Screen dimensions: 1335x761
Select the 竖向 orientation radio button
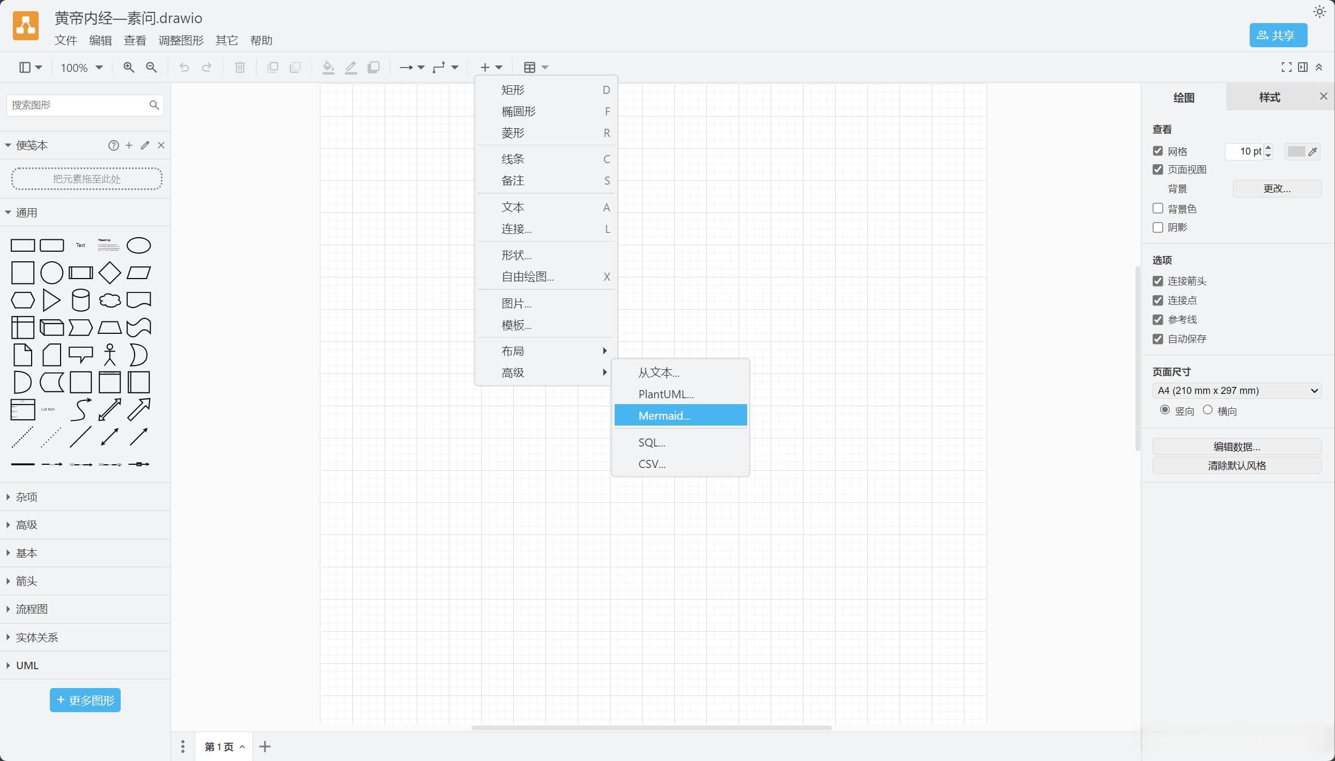coord(1164,410)
